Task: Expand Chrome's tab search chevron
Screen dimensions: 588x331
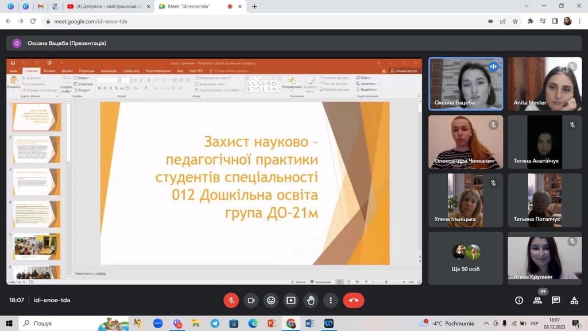Action: 527,6
